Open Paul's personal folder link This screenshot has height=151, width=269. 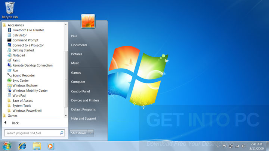coord(74,36)
